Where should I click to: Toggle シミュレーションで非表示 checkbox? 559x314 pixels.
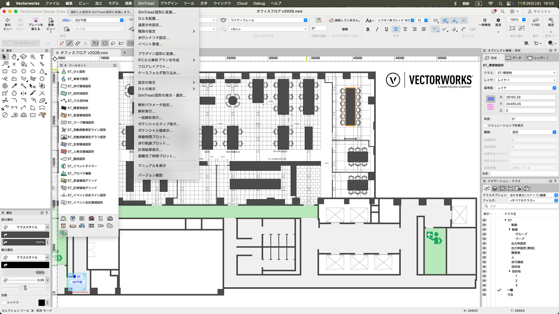coord(485,126)
